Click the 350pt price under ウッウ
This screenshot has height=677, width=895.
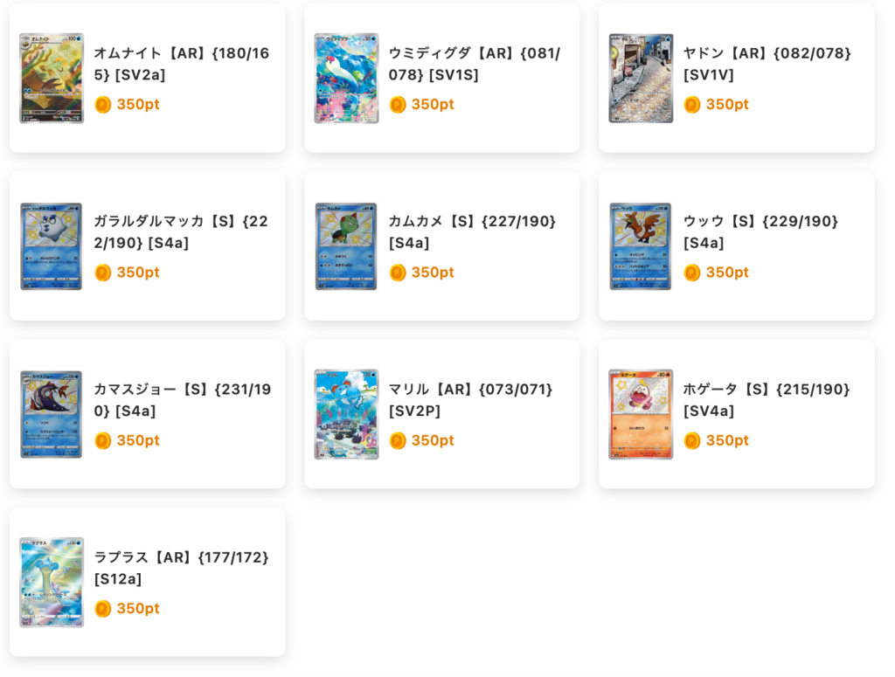[727, 273]
